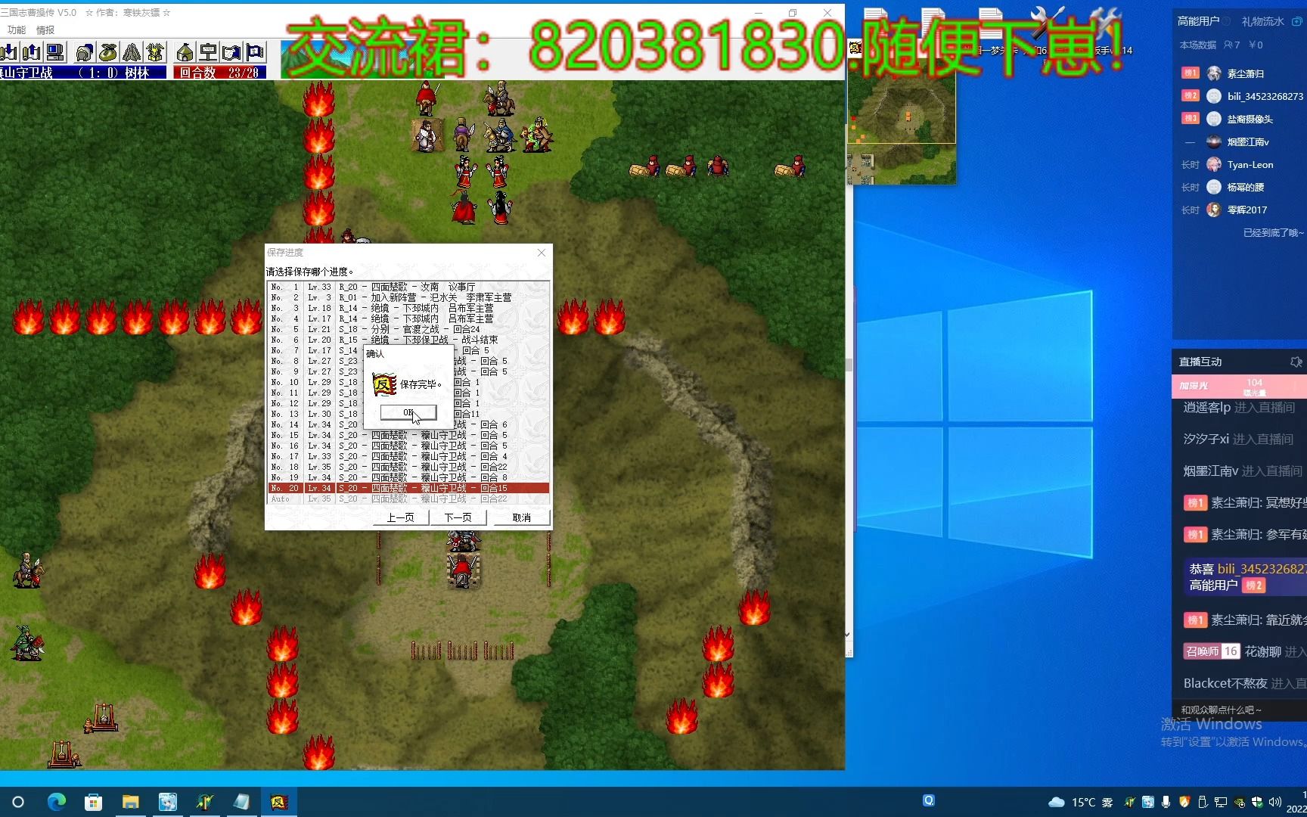Select save slot No. 4 row
This screenshot has height=817, width=1307.
pyautogui.click(x=408, y=318)
